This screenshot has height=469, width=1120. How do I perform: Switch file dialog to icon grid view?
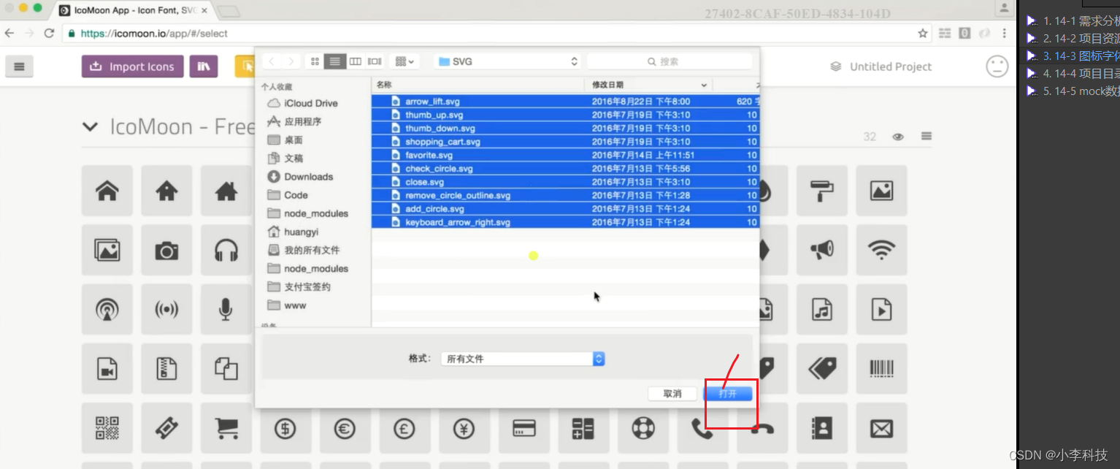(x=315, y=61)
